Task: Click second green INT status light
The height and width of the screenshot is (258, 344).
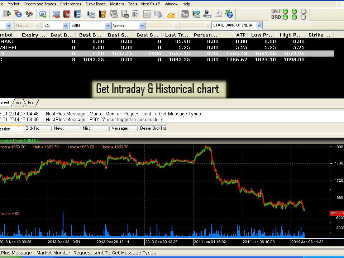Action: coord(294,11)
